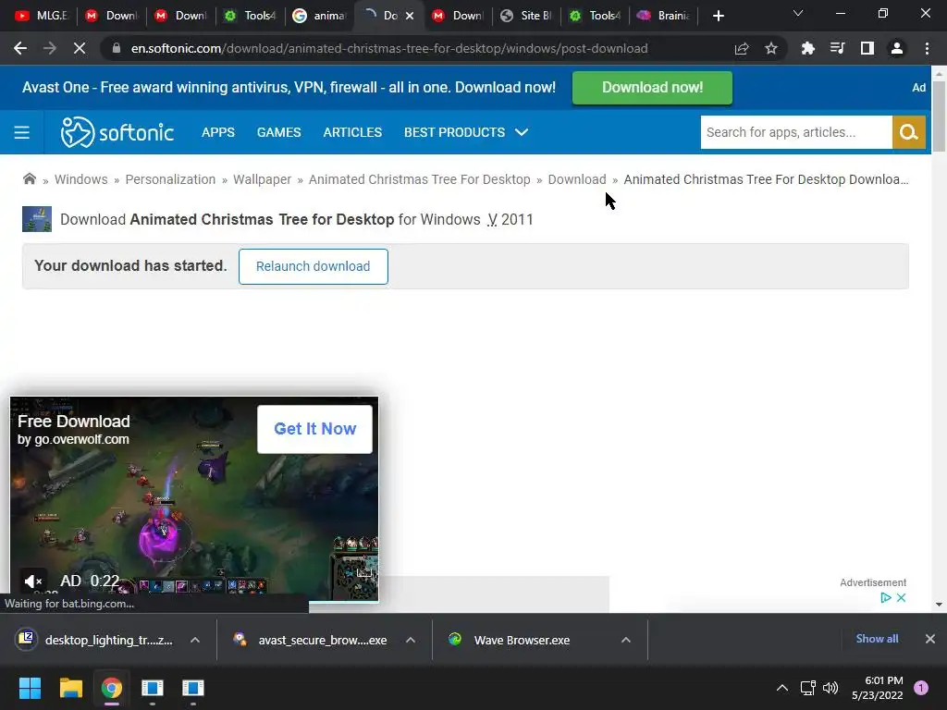Screen dimensions: 947x710
Task: Go back using the browser back arrow
Action: point(20,48)
